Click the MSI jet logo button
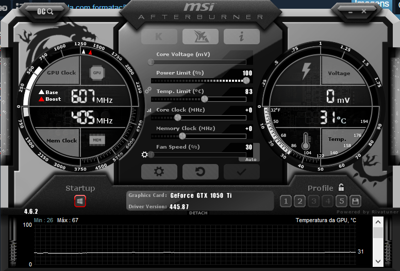 [x=201, y=37]
